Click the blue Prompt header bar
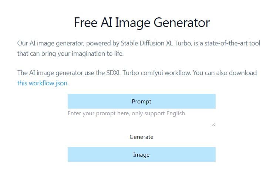 point(141,101)
